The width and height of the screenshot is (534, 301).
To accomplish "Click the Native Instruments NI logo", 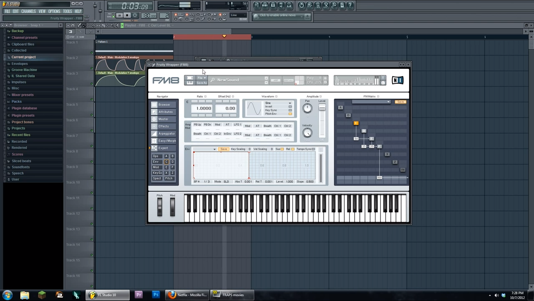I will (398, 80).
